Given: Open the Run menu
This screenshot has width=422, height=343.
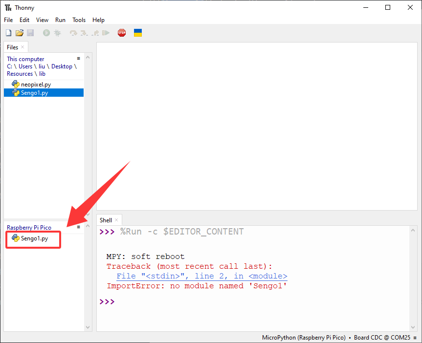Looking at the screenshot, I should click(60, 20).
